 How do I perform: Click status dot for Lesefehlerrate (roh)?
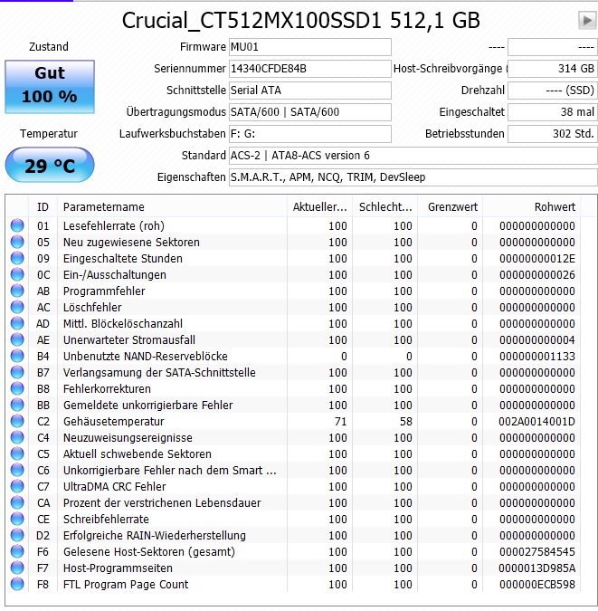coord(17,225)
